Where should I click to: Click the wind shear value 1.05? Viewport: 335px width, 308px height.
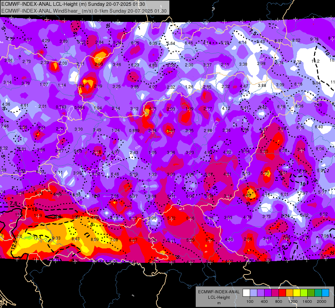click(x=153, y=152)
